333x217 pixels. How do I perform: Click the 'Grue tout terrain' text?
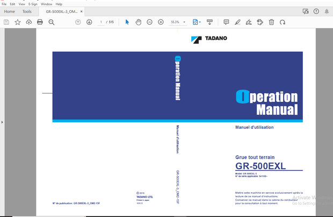pyautogui.click(x=255, y=157)
